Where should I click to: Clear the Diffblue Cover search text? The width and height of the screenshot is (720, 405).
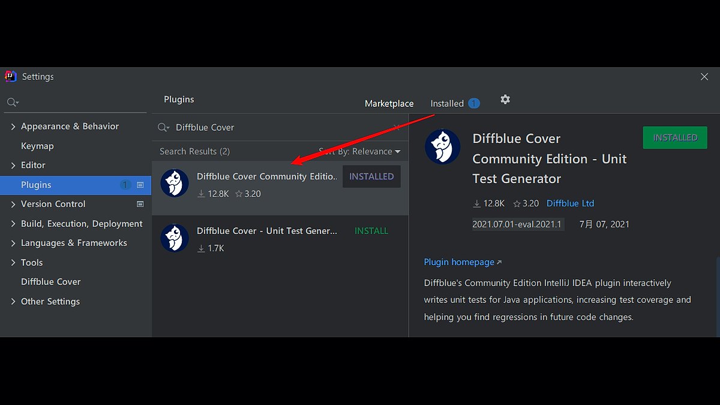coord(397,127)
